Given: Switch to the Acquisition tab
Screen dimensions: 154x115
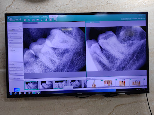Looking at the screenshot, I should [35, 17].
